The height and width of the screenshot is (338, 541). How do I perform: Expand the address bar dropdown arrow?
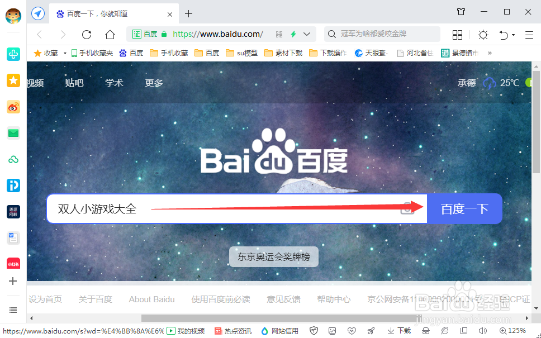[x=307, y=34]
